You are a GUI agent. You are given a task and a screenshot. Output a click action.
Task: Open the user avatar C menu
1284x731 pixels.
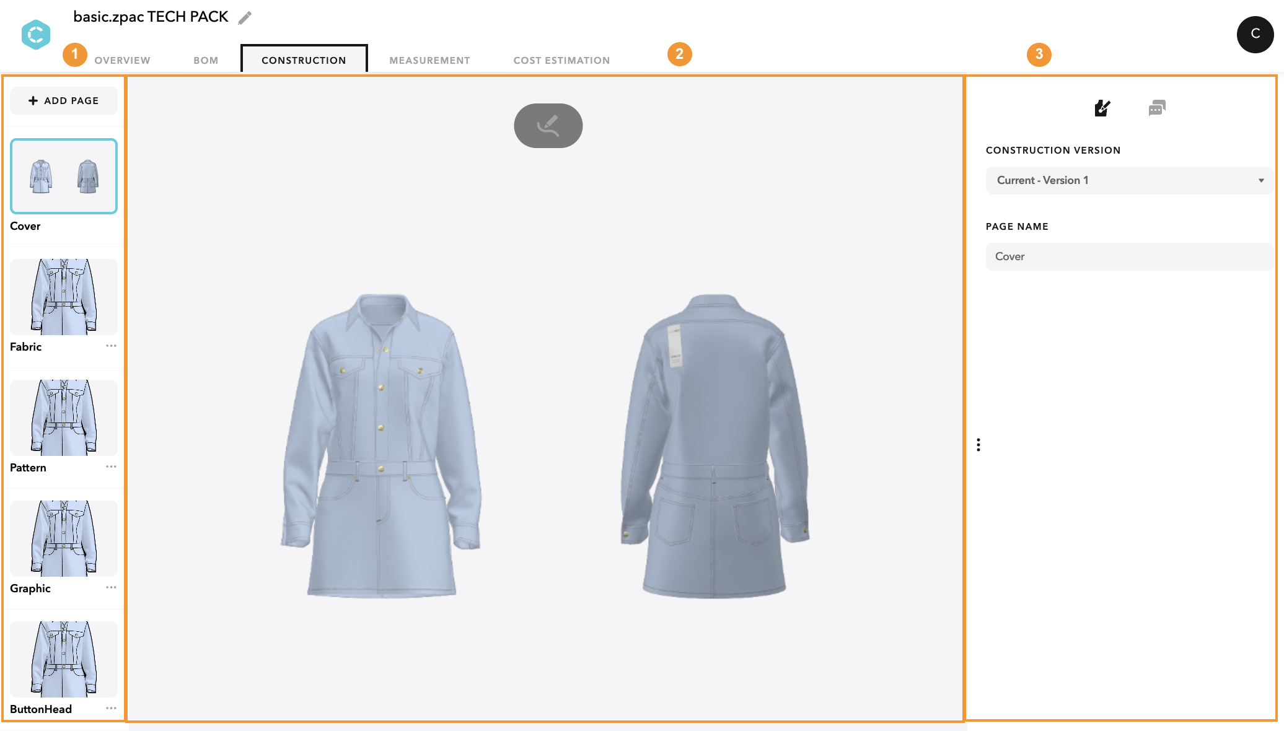[x=1255, y=34]
